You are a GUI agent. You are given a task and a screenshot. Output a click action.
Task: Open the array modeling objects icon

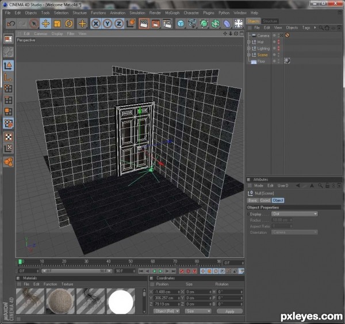pos(216,24)
